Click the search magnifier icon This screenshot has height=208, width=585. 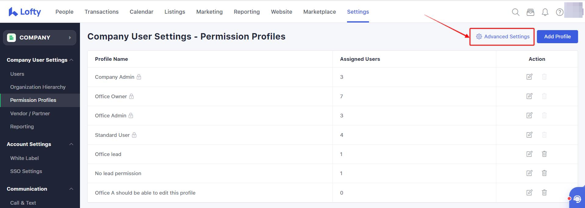pyautogui.click(x=515, y=12)
